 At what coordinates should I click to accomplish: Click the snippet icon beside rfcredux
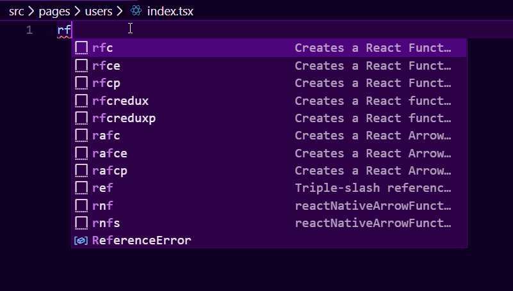coord(81,101)
